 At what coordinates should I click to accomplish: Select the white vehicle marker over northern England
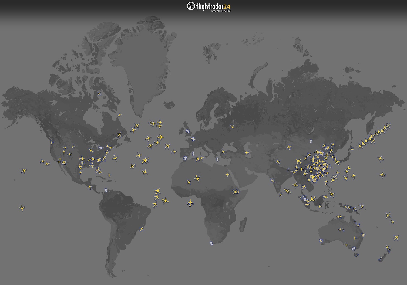coord(187,131)
